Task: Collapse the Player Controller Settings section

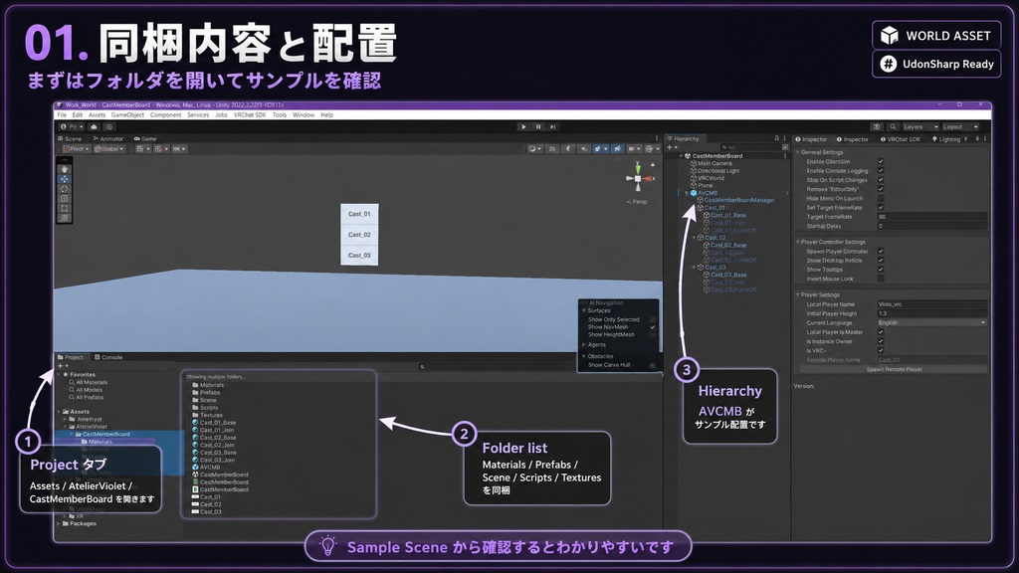Action: click(x=798, y=242)
